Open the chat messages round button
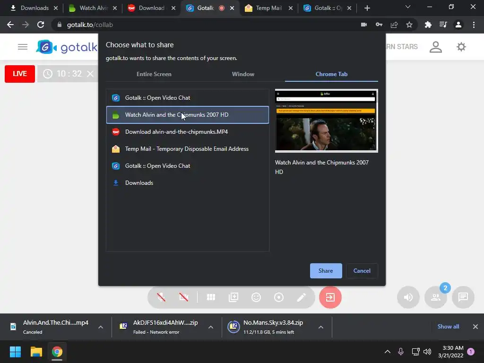Image resolution: width=484 pixels, height=363 pixels. click(463, 297)
